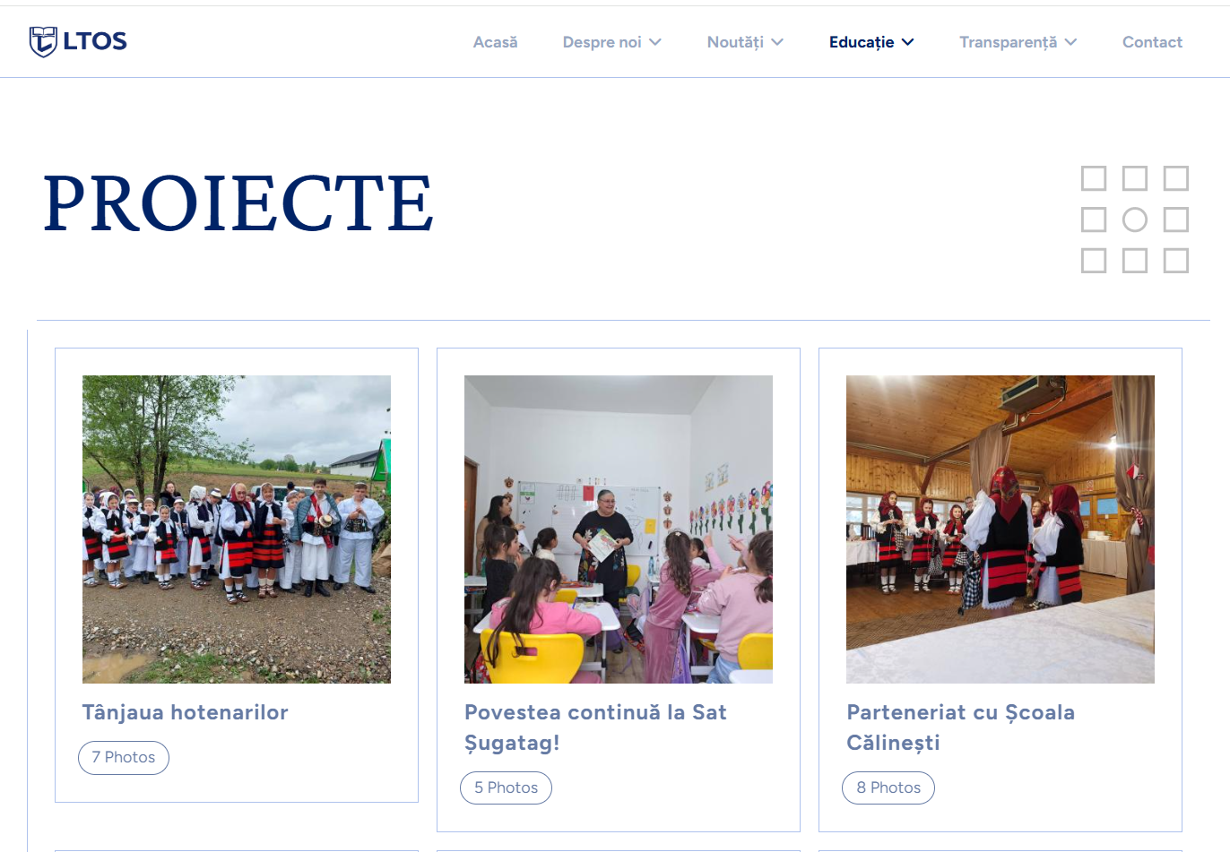Open the Transparență dropdown chevron
This screenshot has height=852, width=1230.
pos(1070,42)
